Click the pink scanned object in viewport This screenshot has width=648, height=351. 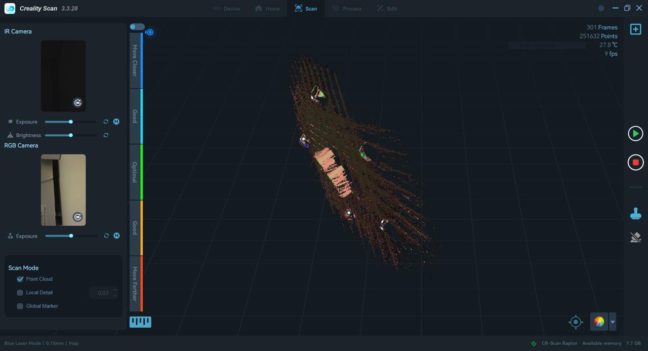click(x=333, y=172)
